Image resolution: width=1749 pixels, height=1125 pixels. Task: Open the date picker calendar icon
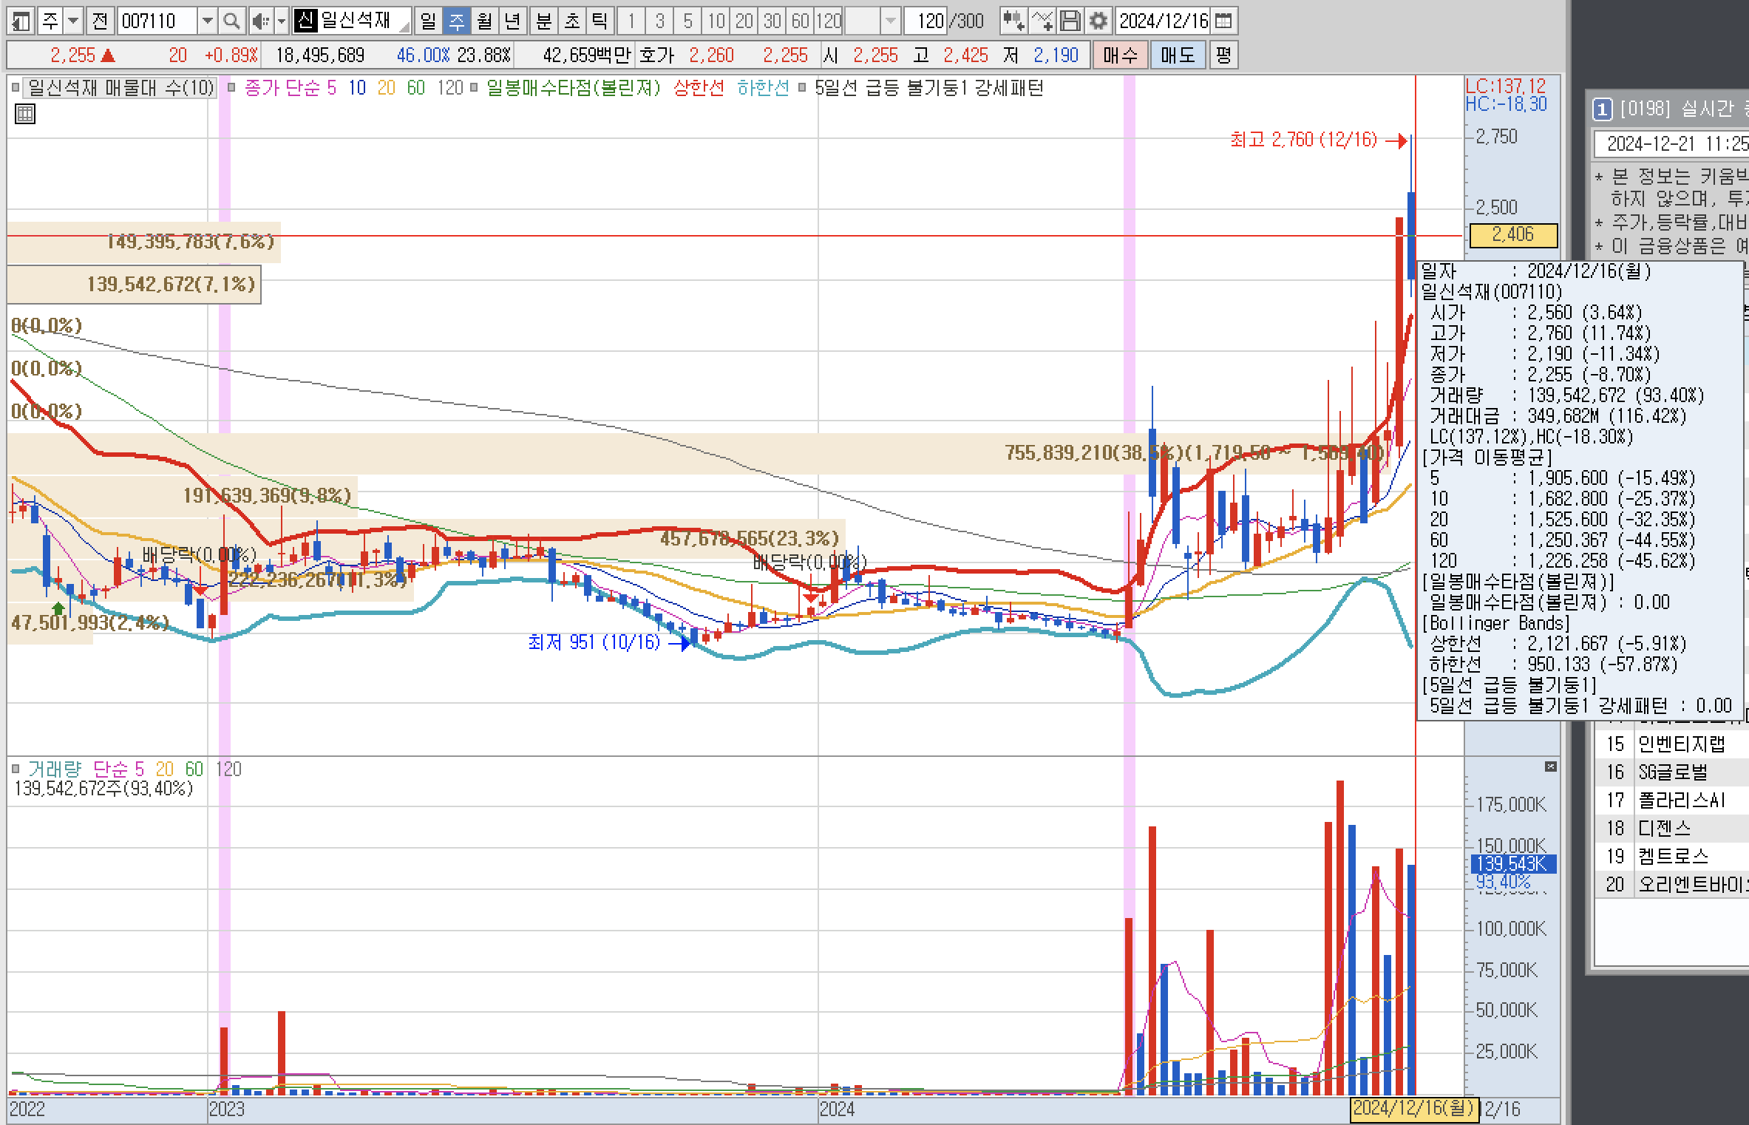tap(1223, 21)
